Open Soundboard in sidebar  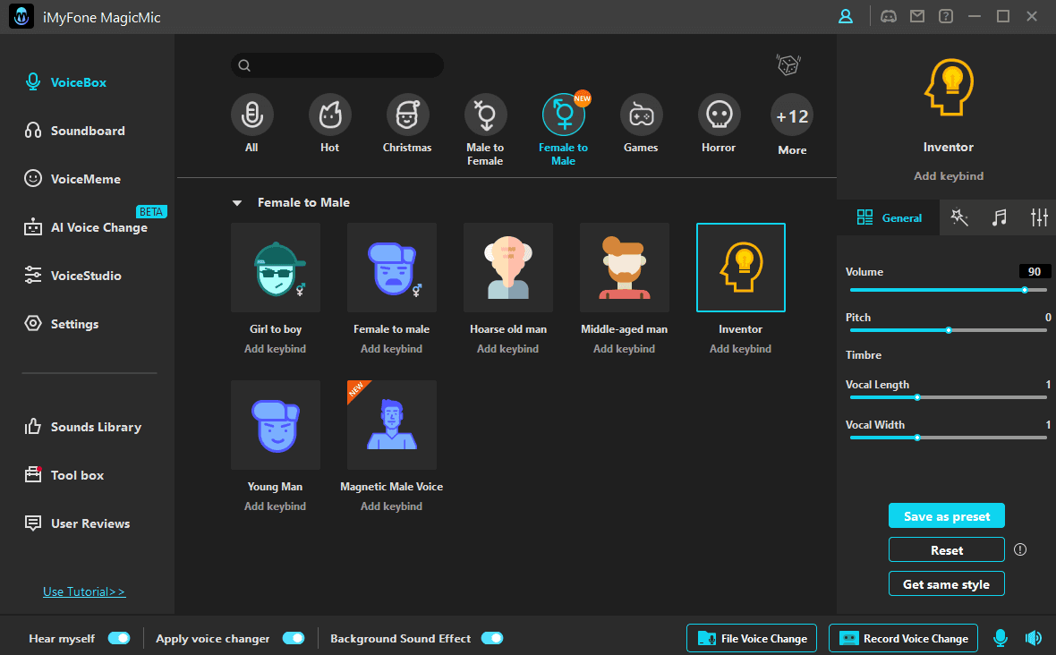pyautogui.click(x=75, y=131)
